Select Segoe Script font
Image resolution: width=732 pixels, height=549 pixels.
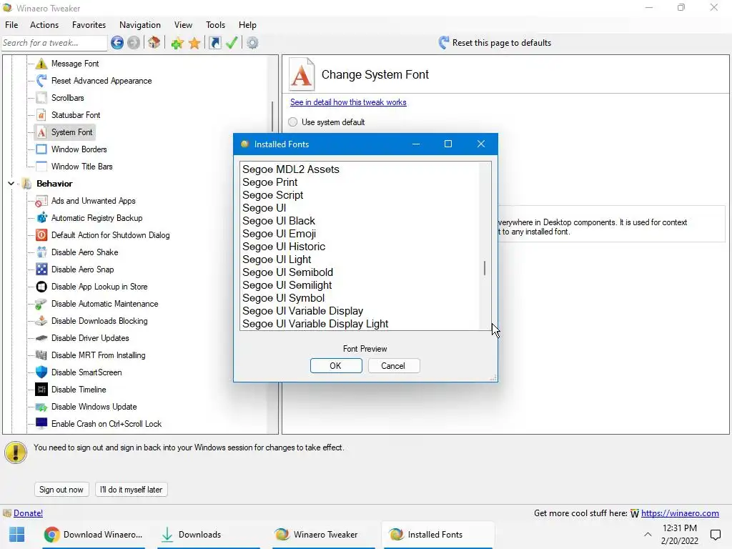(272, 195)
